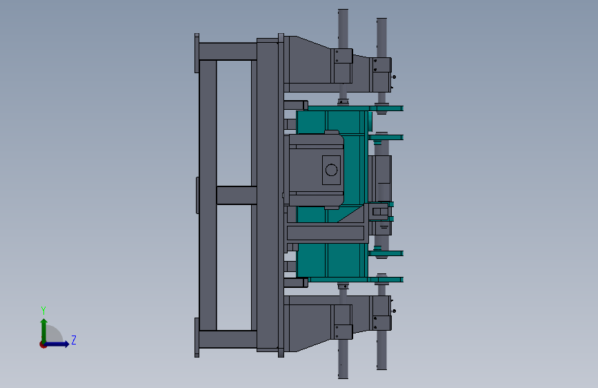The width and height of the screenshot is (598, 388).
Task: Select the upper teal housing panel
Action: (331, 122)
